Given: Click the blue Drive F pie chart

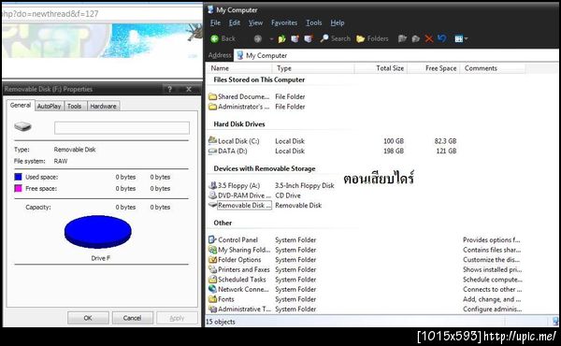Looking at the screenshot, I should 97,232.
